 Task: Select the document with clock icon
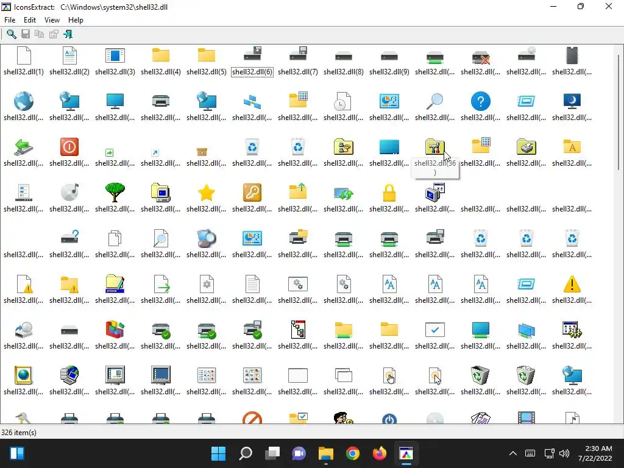click(x=342, y=101)
